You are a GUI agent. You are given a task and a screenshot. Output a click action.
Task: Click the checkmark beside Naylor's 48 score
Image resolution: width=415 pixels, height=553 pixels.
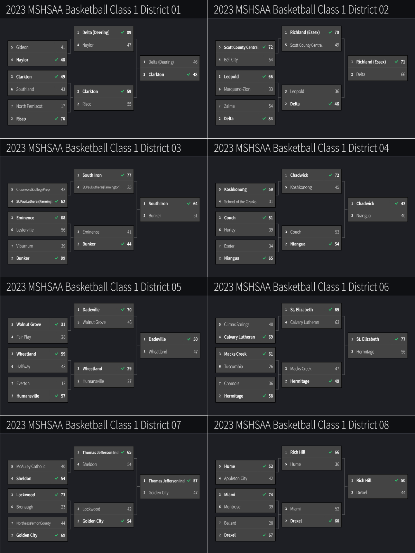coord(56,60)
